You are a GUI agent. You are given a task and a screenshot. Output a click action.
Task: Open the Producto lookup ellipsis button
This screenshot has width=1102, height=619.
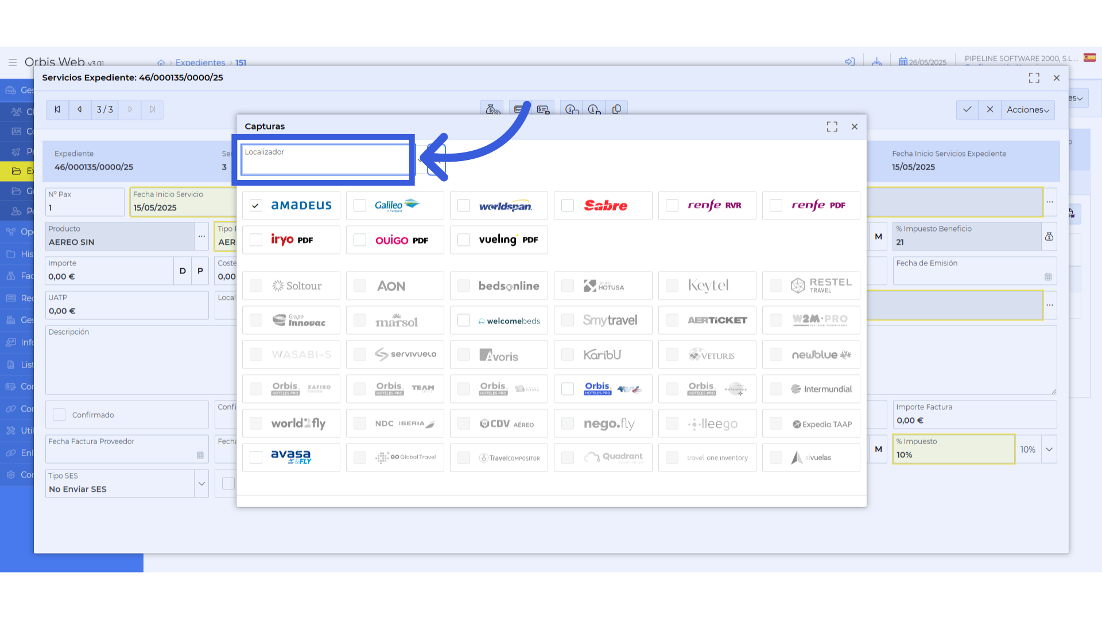click(201, 236)
